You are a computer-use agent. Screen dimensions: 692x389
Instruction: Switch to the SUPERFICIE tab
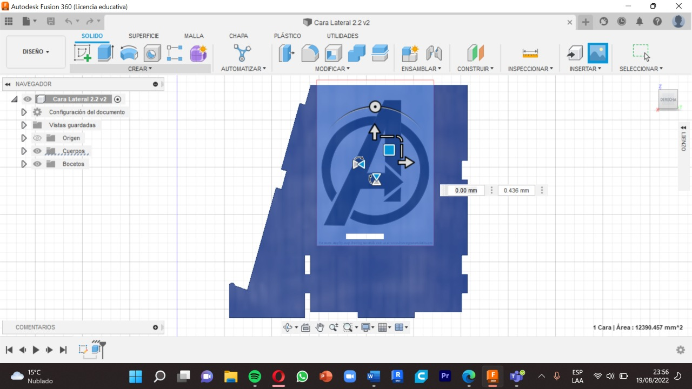click(144, 36)
